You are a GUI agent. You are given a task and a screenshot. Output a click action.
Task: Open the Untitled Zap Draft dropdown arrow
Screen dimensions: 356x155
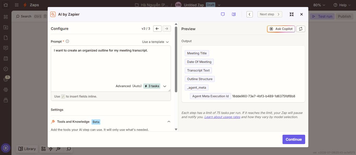coord(219,5)
